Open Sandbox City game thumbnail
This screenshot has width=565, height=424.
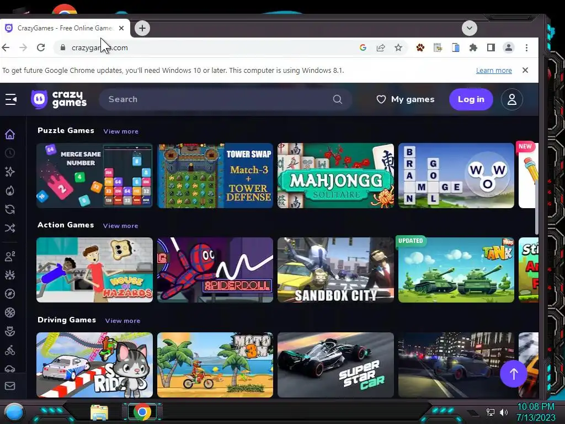(x=335, y=269)
